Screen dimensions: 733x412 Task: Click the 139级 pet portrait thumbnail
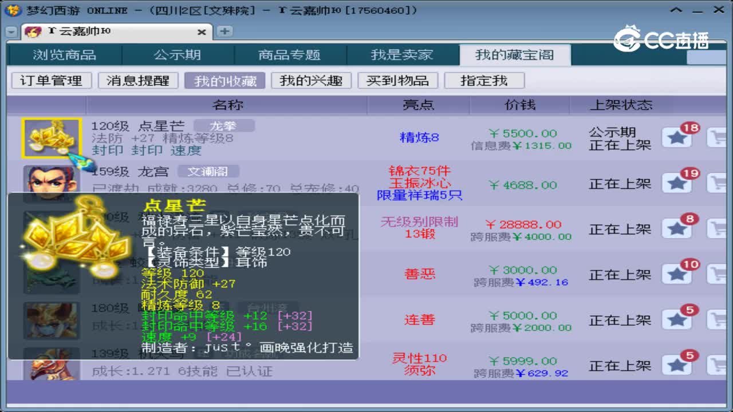point(52,364)
